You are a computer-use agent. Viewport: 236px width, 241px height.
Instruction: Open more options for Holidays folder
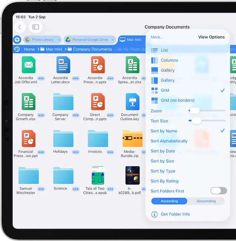click(76, 152)
